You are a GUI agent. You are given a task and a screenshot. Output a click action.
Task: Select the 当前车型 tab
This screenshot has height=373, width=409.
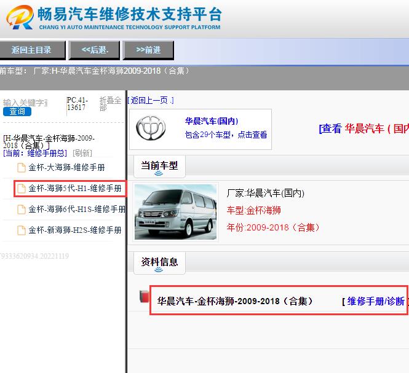coord(159,166)
